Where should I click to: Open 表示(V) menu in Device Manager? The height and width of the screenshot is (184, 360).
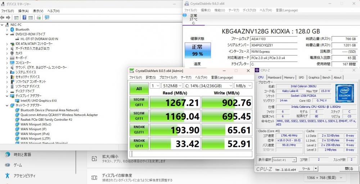point(38,11)
